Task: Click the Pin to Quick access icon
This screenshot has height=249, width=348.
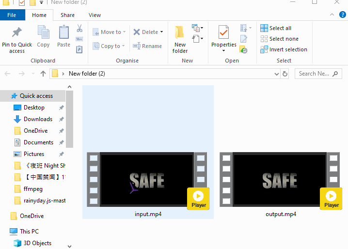Action: (17, 32)
